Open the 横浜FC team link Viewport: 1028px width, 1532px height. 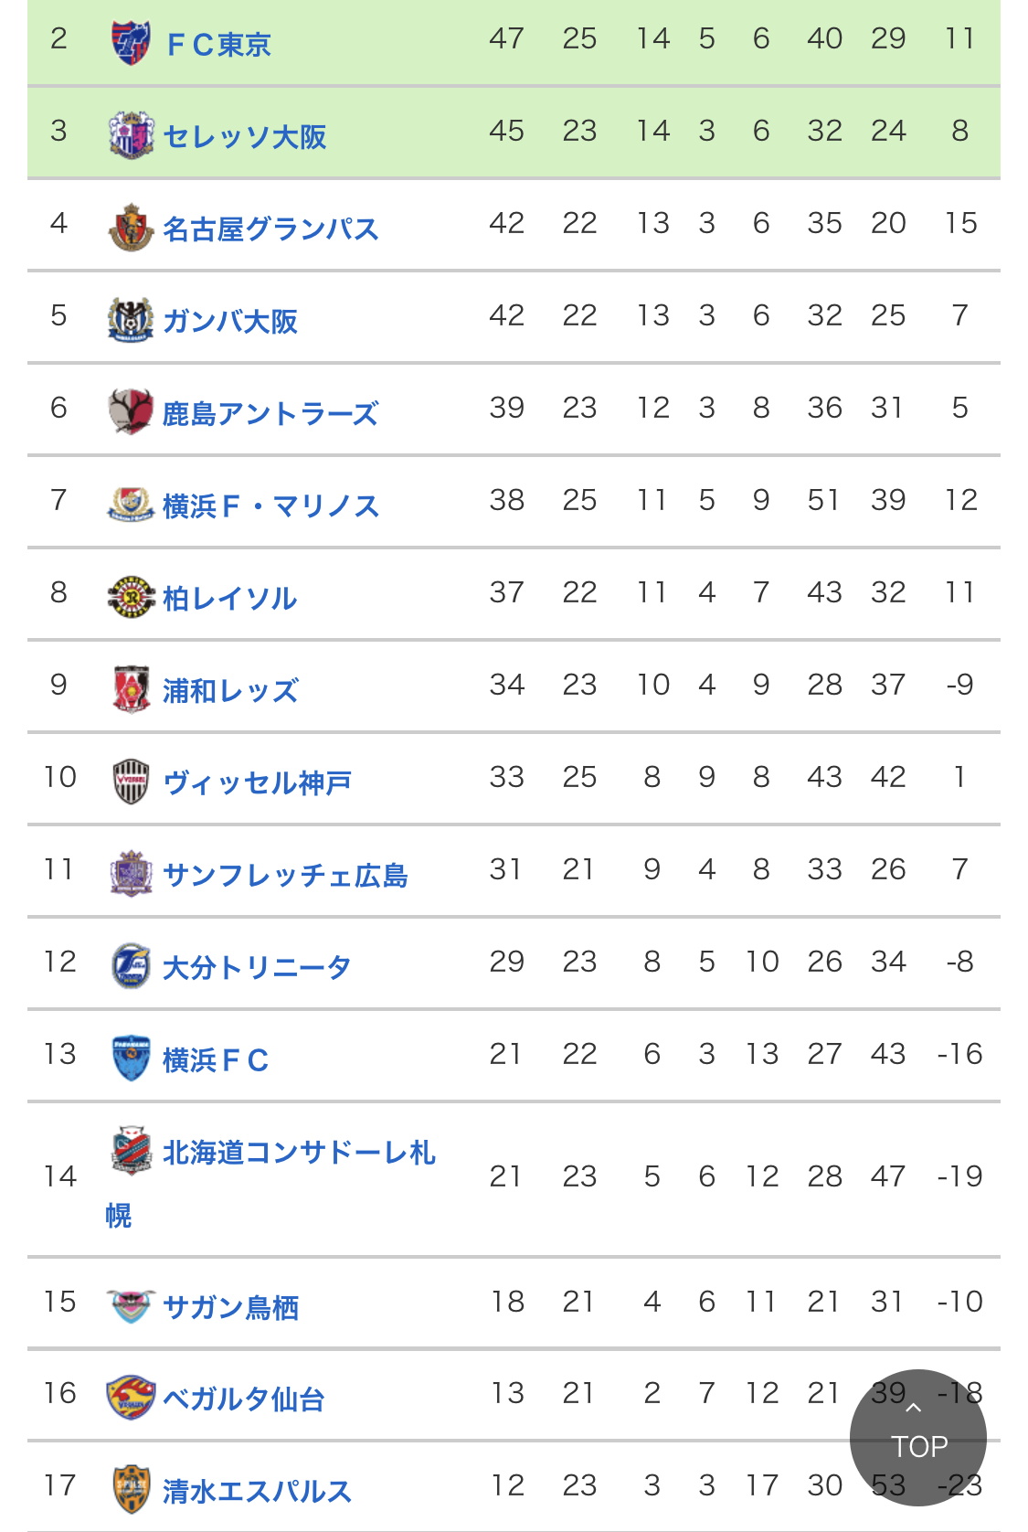click(216, 1059)
